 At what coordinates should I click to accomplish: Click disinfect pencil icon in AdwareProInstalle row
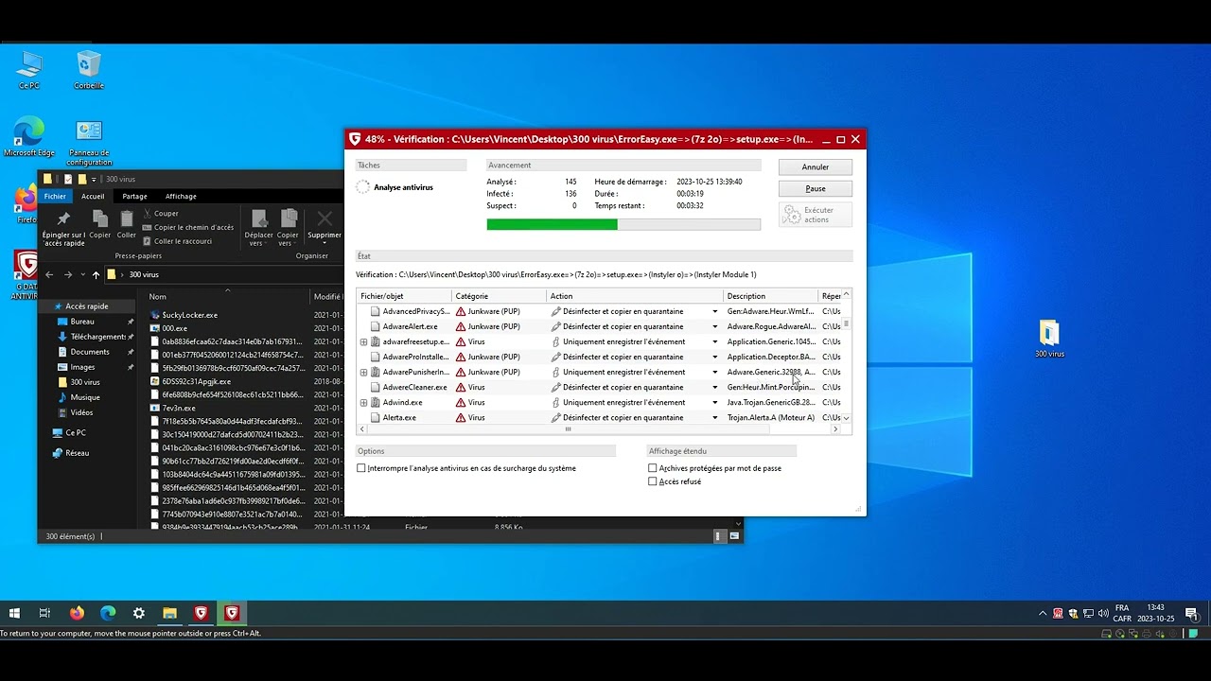[556, 357]
